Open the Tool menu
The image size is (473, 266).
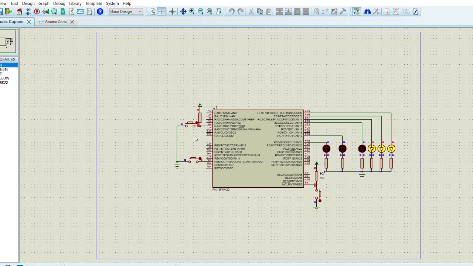click(x=14, y=3)
